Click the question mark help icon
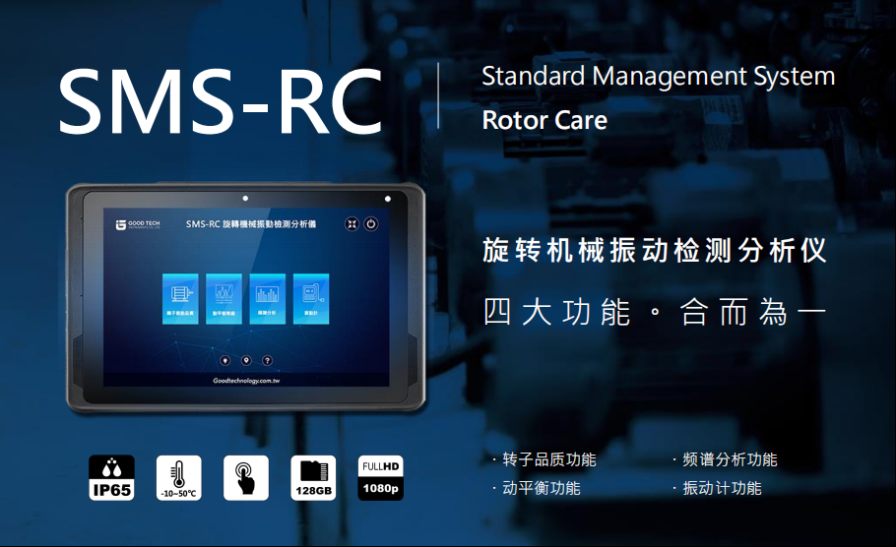 [267, 360]
